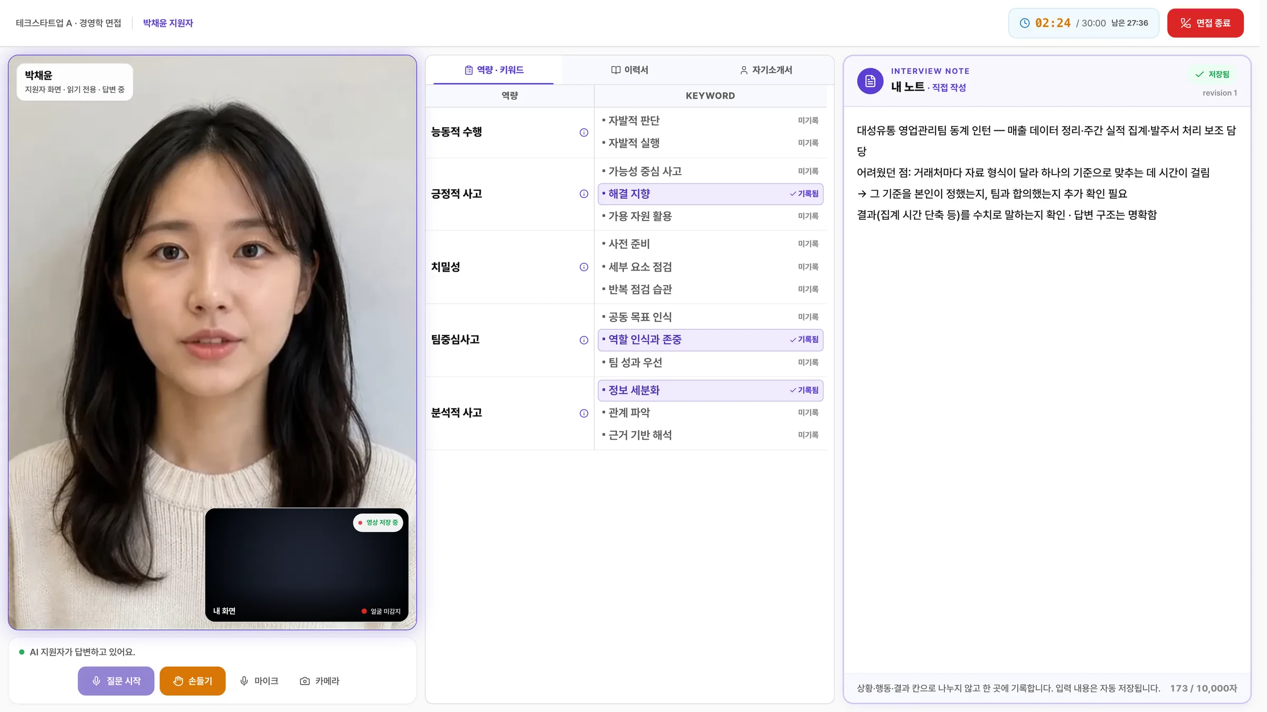Click the 얼굴 미감지 status indicator
Screen dimensions: 1267x712
[381, 611]
